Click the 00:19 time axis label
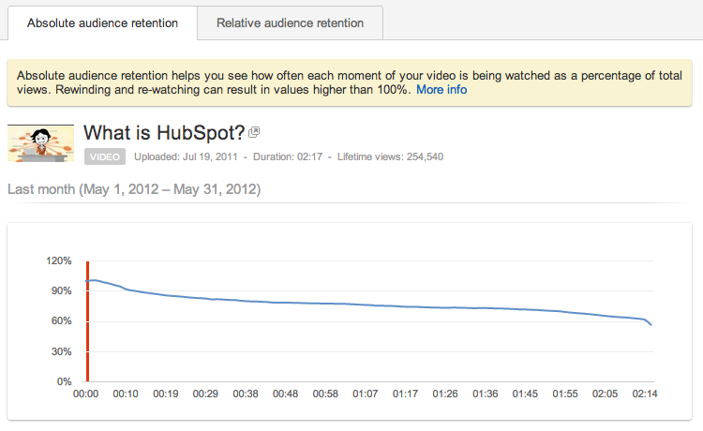The image size is (703, 431). 165,394
